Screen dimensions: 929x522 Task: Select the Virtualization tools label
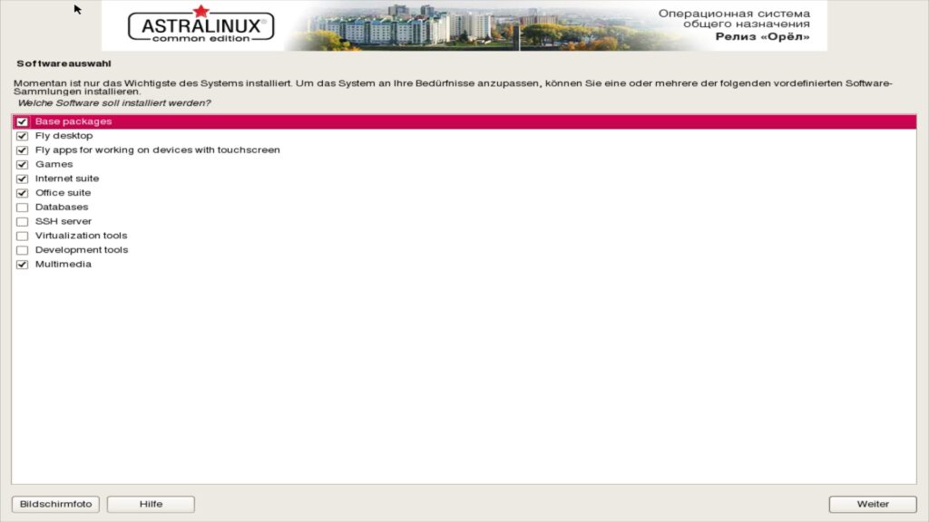[x=81, y=235]
